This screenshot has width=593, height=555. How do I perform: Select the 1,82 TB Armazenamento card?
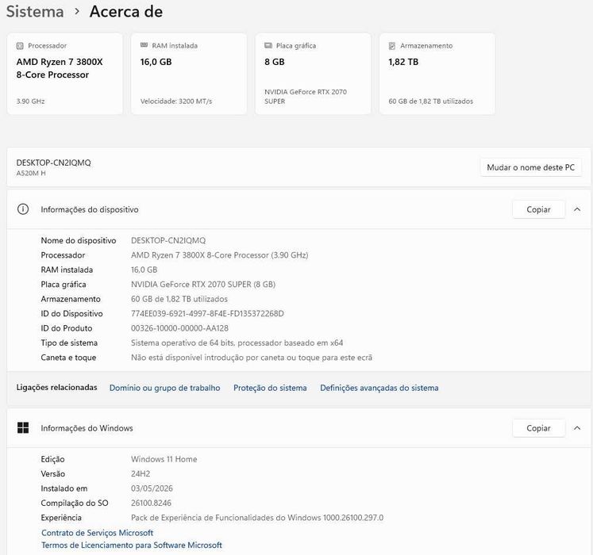437,74
